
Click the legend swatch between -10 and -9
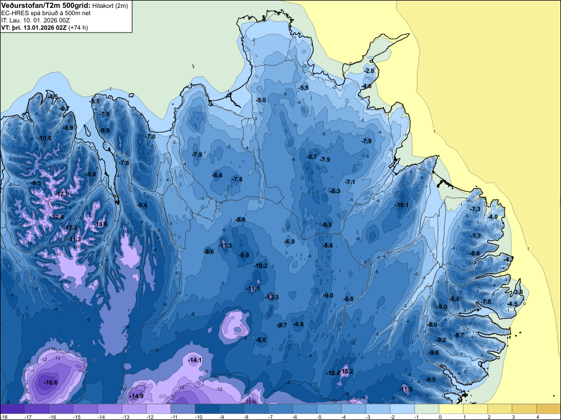pyautogui.click(x=207, y=409)
